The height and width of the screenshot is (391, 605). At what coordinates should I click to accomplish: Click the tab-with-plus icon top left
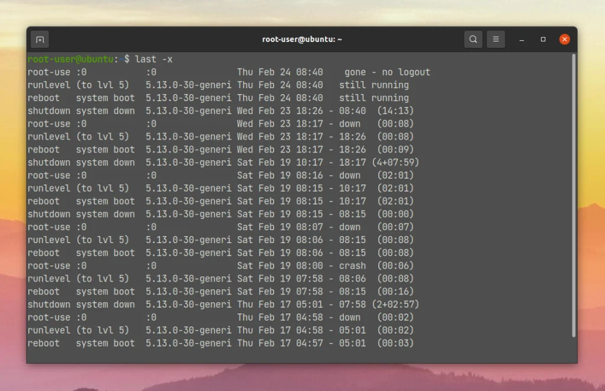(40, 39)
